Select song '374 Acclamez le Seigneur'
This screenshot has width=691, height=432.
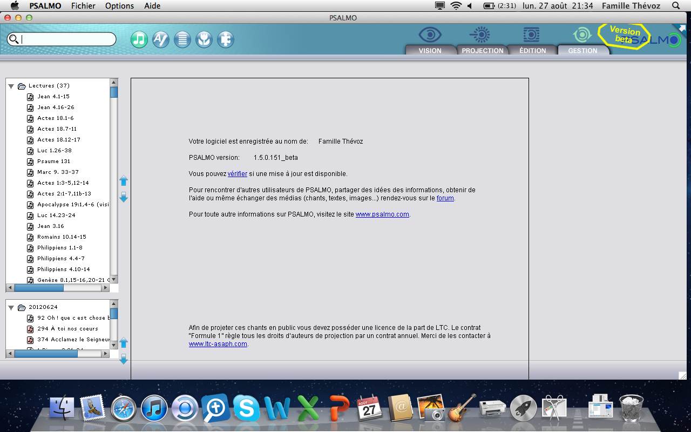73,340
